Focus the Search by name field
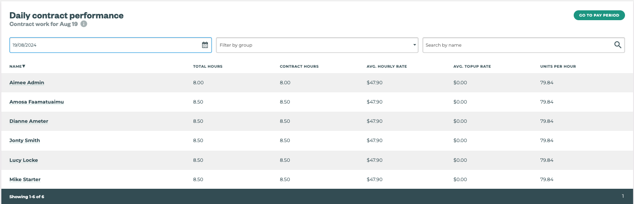 pos(517,45)
